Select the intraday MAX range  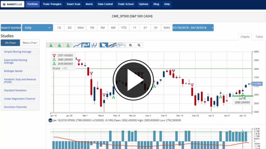point(81,28)
